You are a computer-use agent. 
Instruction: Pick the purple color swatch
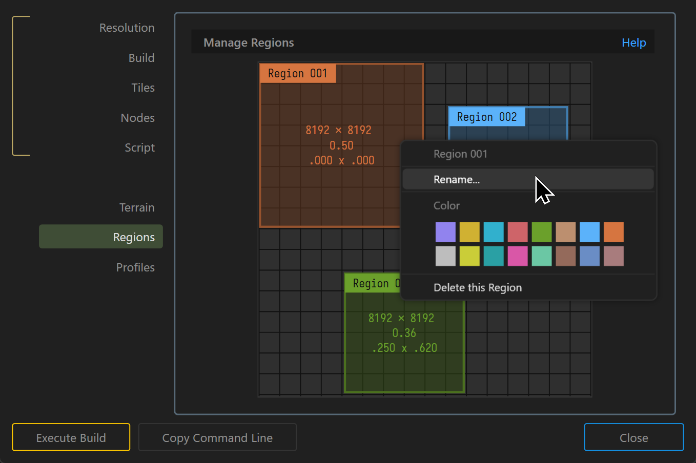pos(445,232)
